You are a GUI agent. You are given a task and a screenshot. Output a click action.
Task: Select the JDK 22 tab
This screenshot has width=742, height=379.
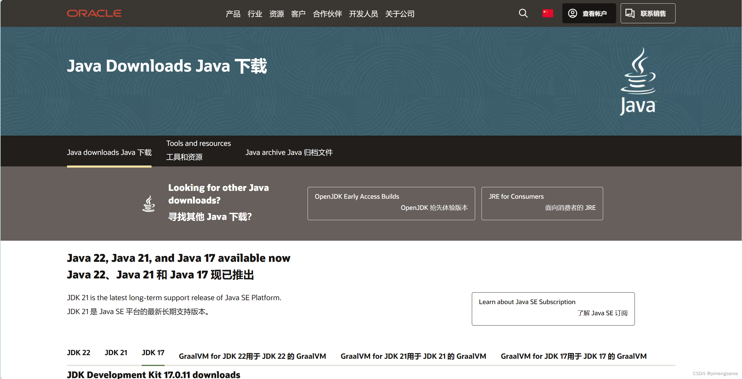click(78, 353)
